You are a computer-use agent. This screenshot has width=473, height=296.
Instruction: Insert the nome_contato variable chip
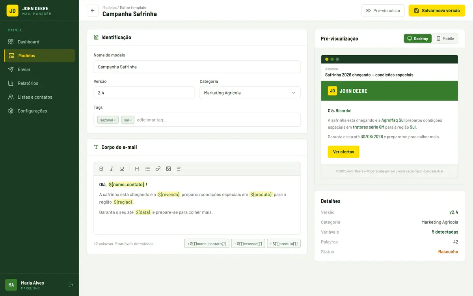[207, 244]
